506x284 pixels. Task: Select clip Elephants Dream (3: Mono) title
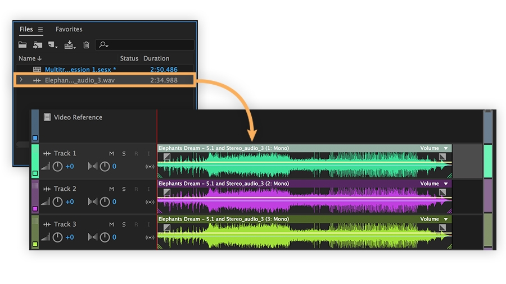point(224,219)
